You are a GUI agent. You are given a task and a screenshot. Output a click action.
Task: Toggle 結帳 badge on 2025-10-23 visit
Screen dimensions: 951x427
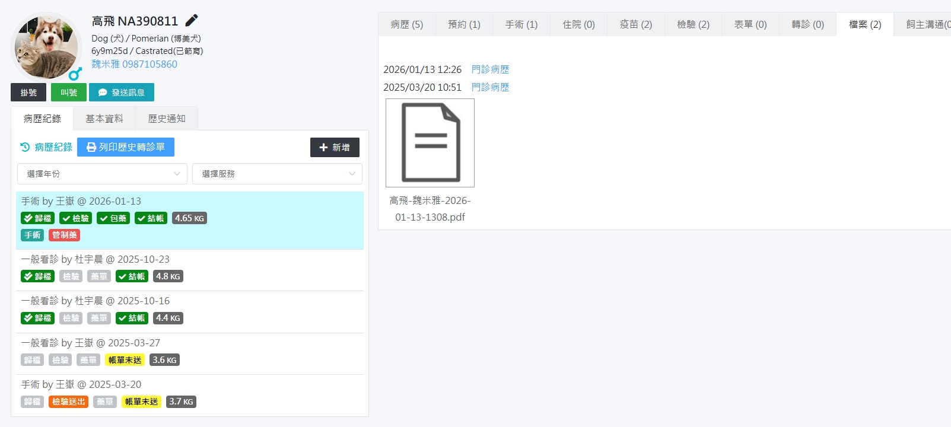tap(132, 276)
